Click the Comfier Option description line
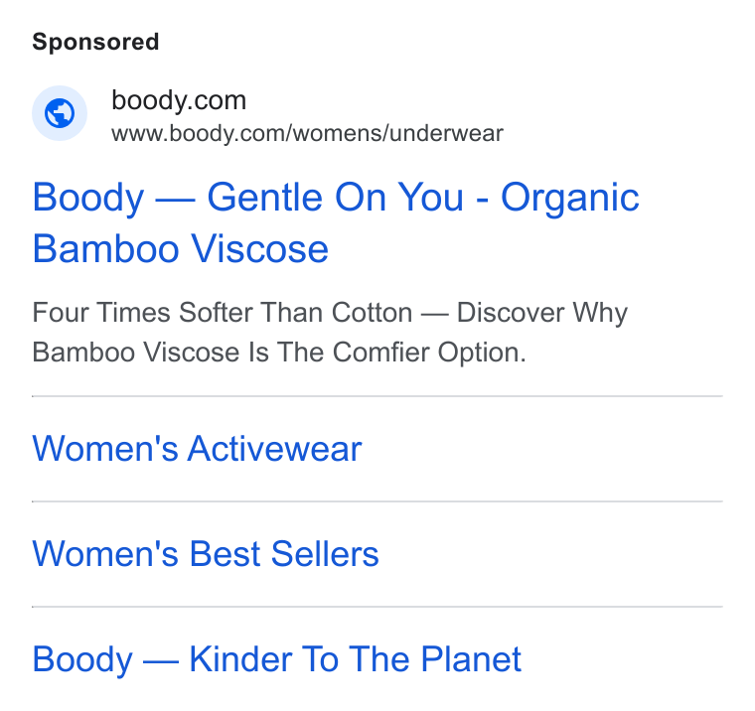The width and height of the screenshot is (755, 711). click(x=279, y=353)
